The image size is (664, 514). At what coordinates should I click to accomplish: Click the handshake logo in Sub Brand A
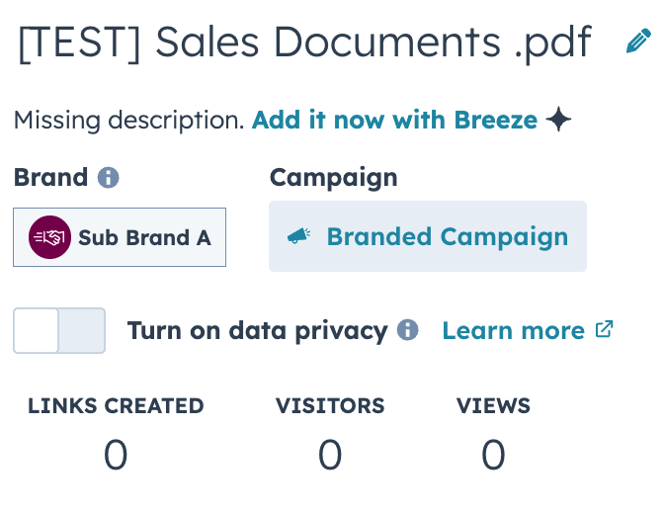coord(50,237)
